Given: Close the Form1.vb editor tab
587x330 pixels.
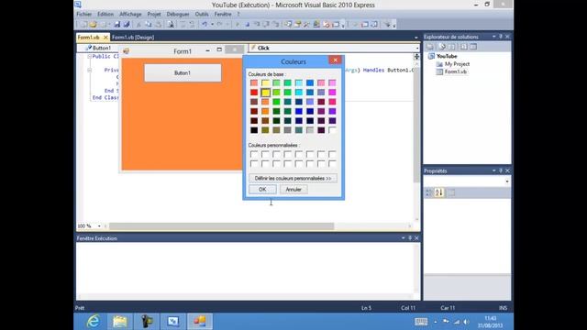Looking at the screenshot, I should pyautogui.click(x=105, y=38).
